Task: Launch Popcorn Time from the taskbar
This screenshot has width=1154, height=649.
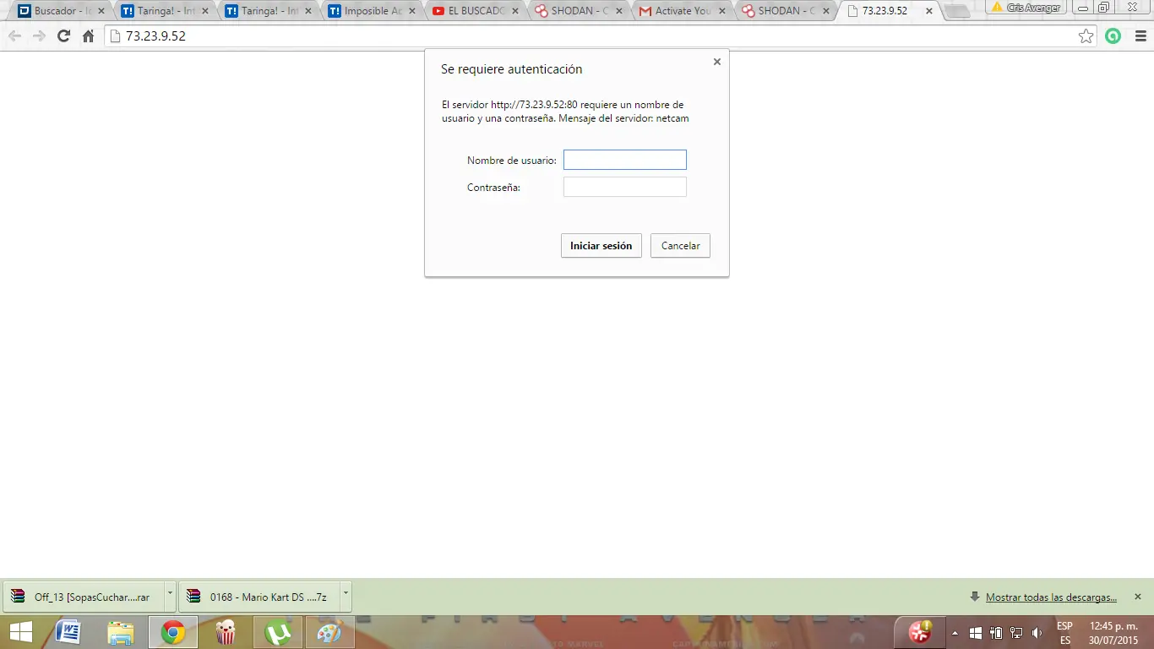Action: click(x=226, y=632)
